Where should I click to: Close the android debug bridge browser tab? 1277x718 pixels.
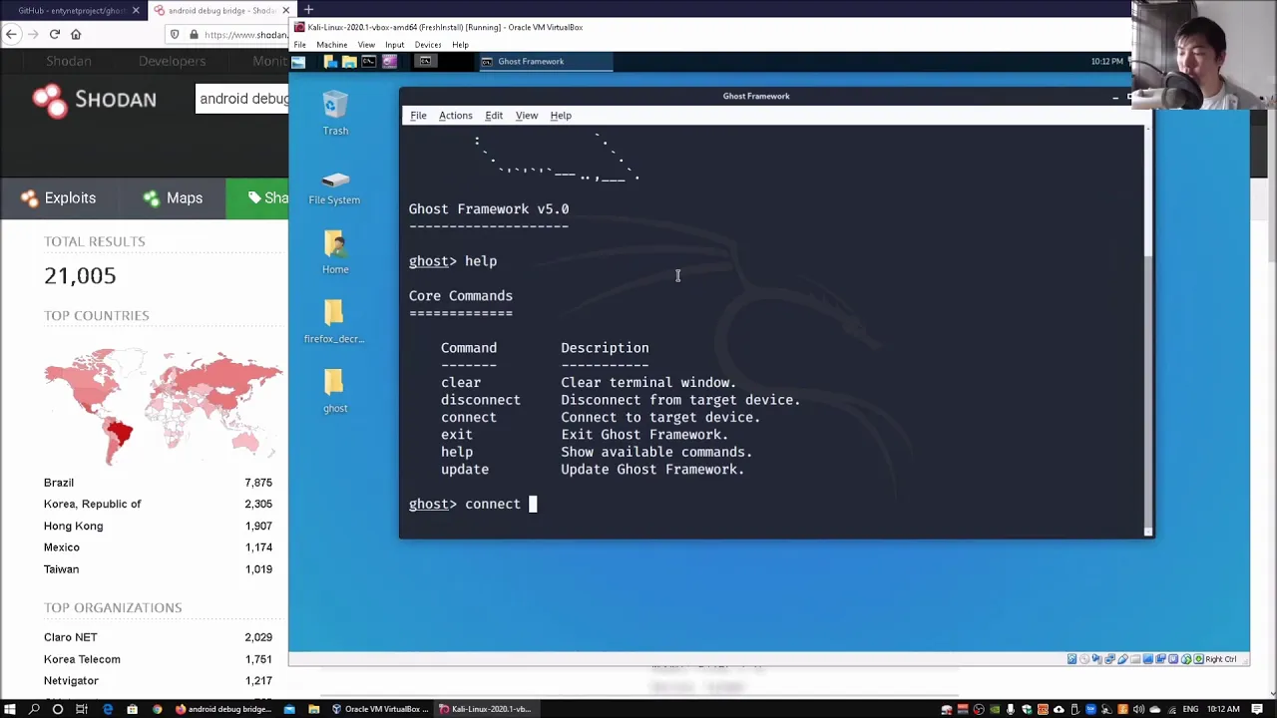pyautogui.click(x=285, y=11)
